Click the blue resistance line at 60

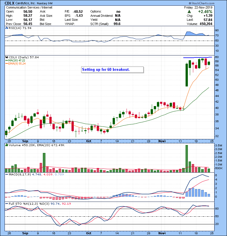[x=197, y=57]
